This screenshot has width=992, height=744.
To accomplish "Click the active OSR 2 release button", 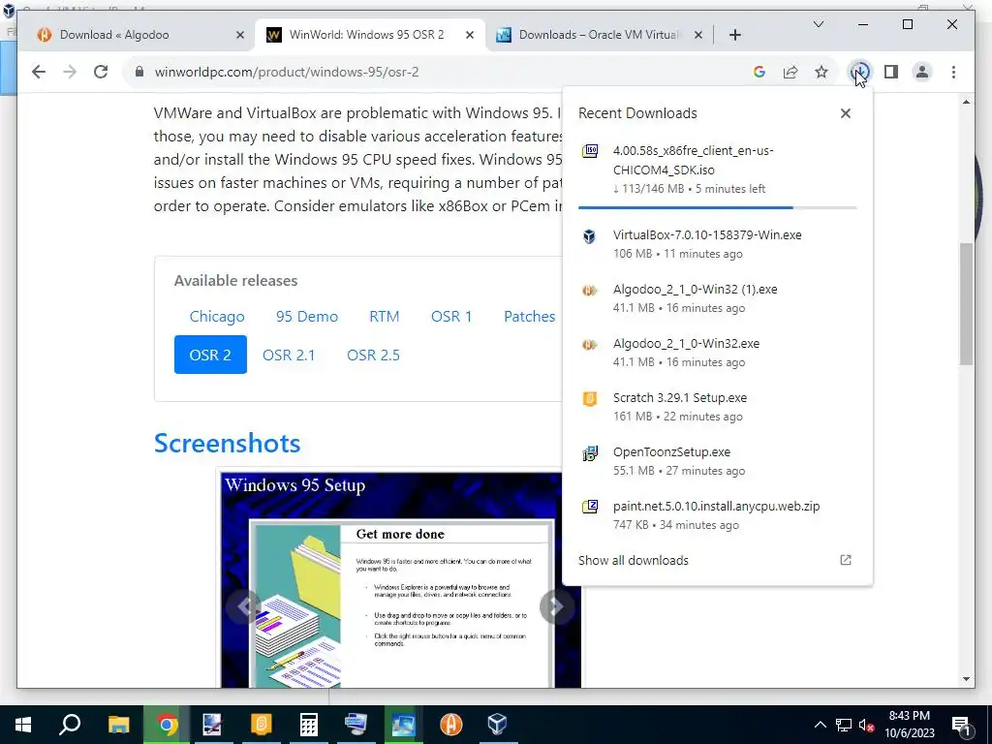I will coord(210,355).
